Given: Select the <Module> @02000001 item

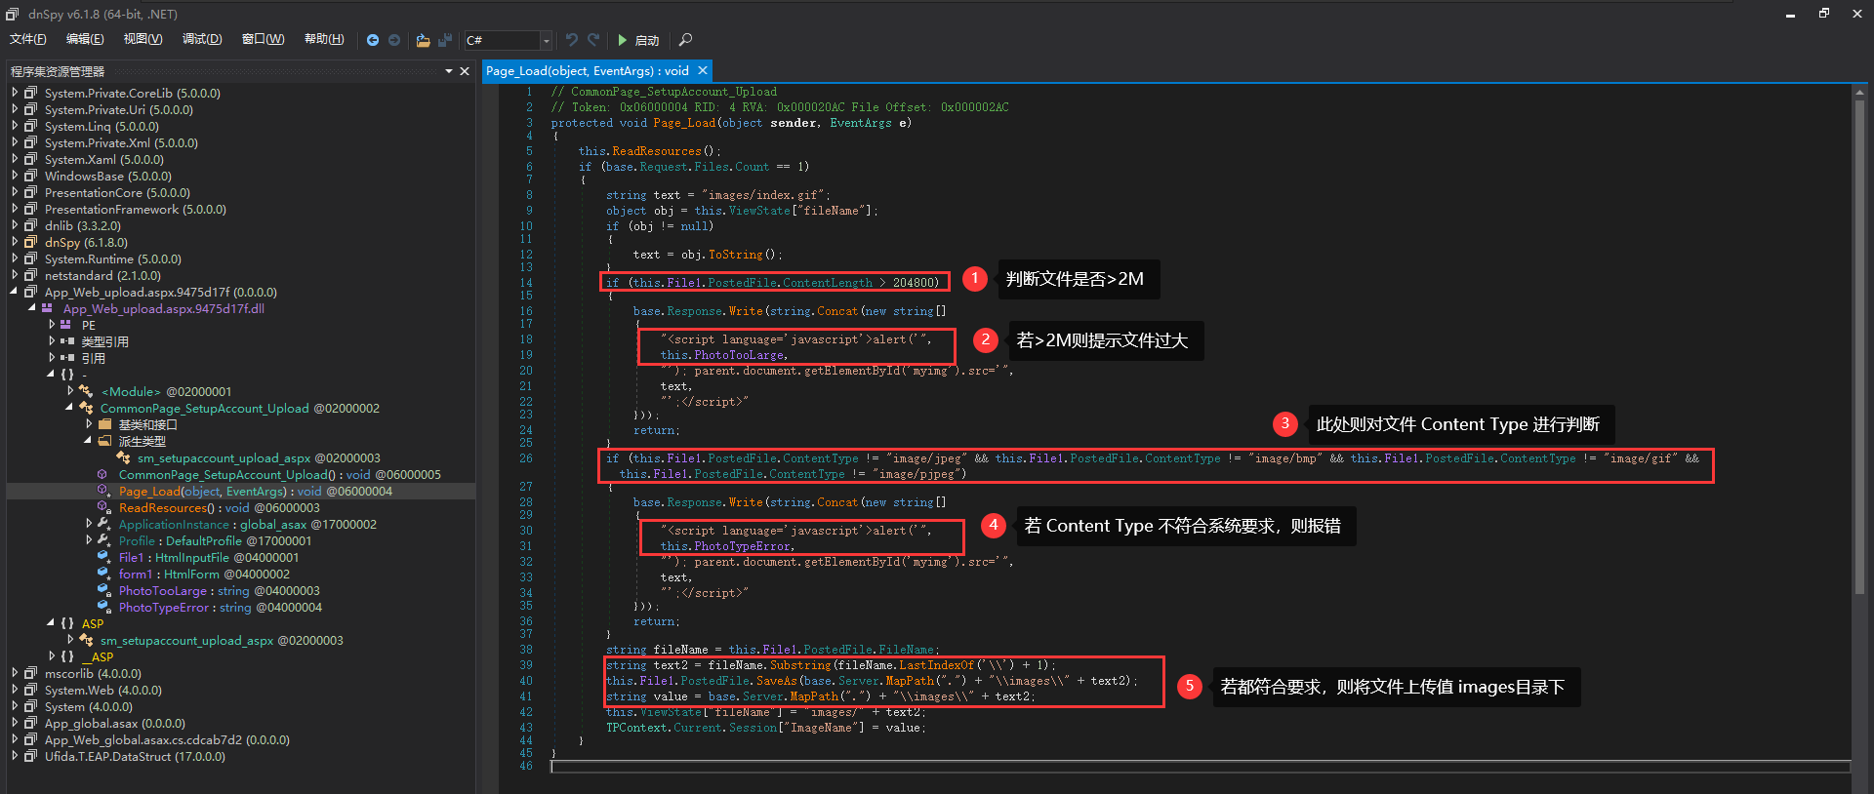Looking at the screenshot, I should pos(166,391).
